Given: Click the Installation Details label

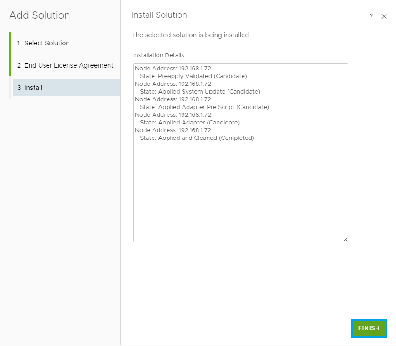Looking at the screenshot, I should point(158,55).
